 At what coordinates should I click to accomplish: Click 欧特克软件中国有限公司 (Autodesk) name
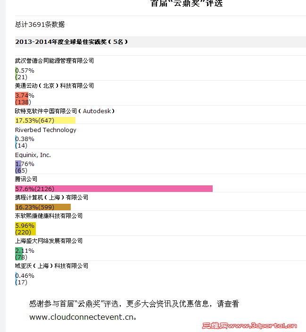coord(65,111)
